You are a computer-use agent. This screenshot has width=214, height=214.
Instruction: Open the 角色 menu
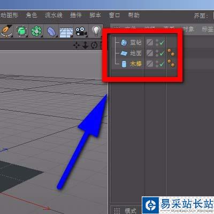(32, 16)
